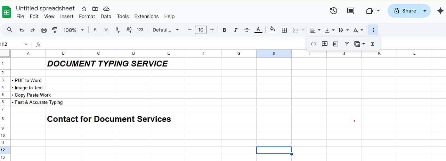
Task: Open borders options
Action: click(284, 30)
